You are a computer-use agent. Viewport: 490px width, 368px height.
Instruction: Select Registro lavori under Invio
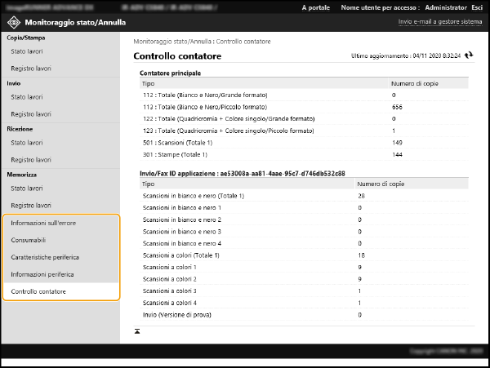(31, 114)
